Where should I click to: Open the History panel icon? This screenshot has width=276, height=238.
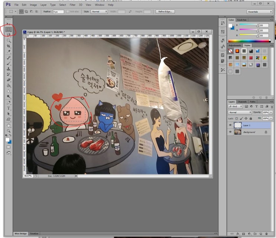pos(223,23)
